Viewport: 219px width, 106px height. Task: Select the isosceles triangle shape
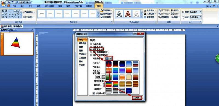6,14
